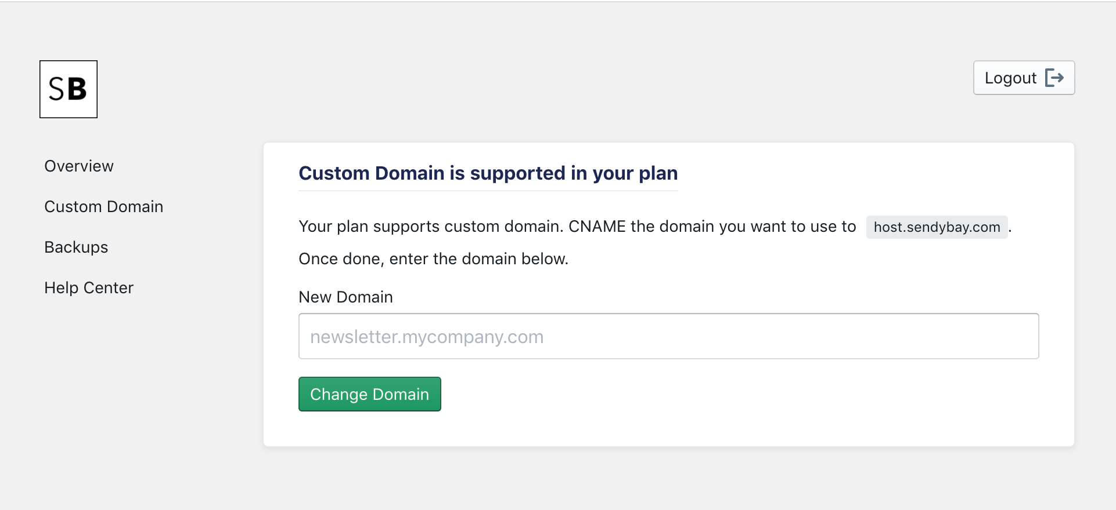Open the Overview page

point(79,166)
